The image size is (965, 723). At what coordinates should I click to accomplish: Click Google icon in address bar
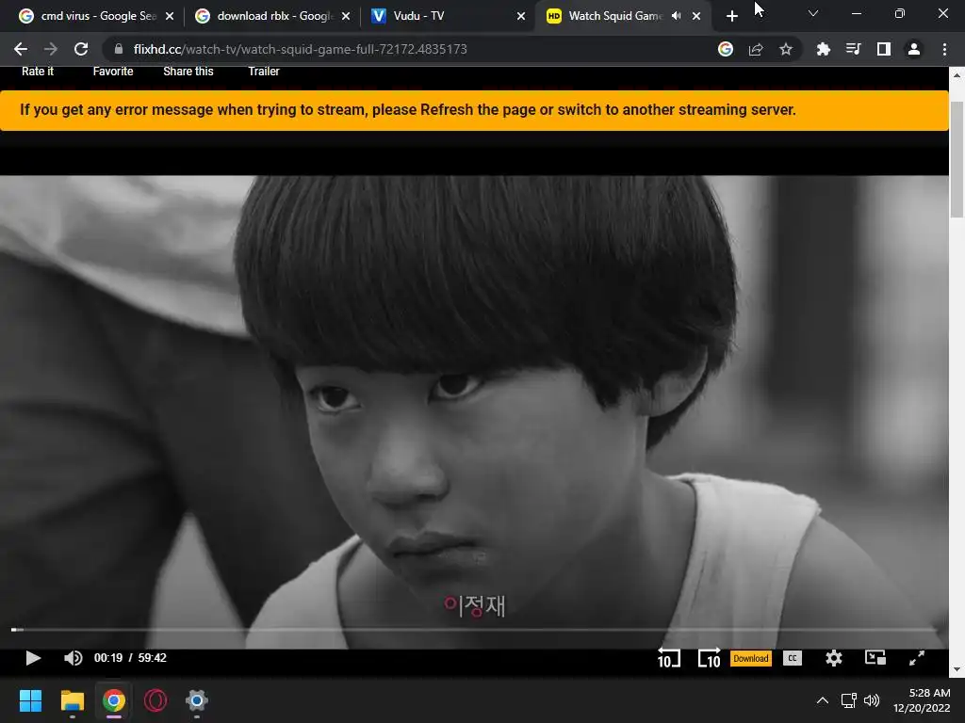coord(726,49)
